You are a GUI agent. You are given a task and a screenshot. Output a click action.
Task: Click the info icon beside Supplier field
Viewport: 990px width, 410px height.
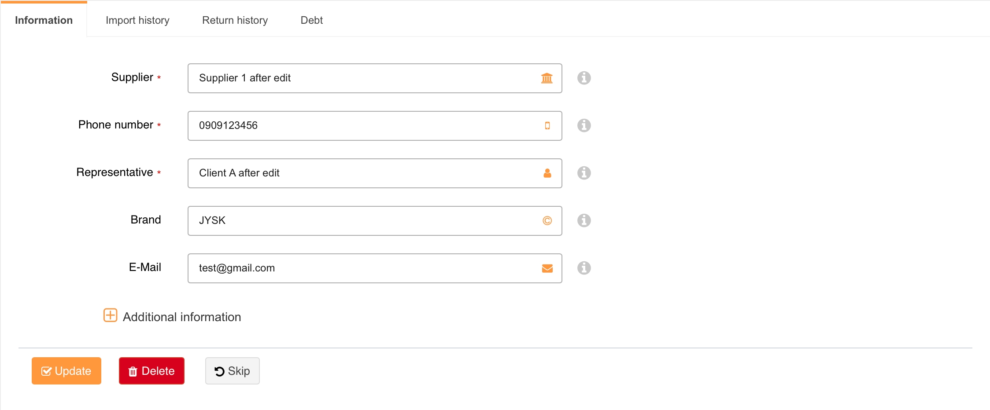click(584, 78)
